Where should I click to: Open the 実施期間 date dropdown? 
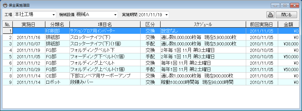[154, 15]
